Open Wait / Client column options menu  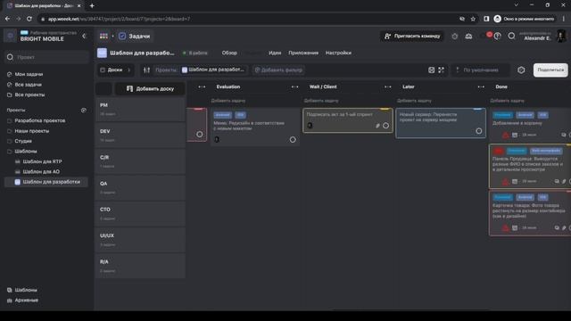click(x=388, y=87)
